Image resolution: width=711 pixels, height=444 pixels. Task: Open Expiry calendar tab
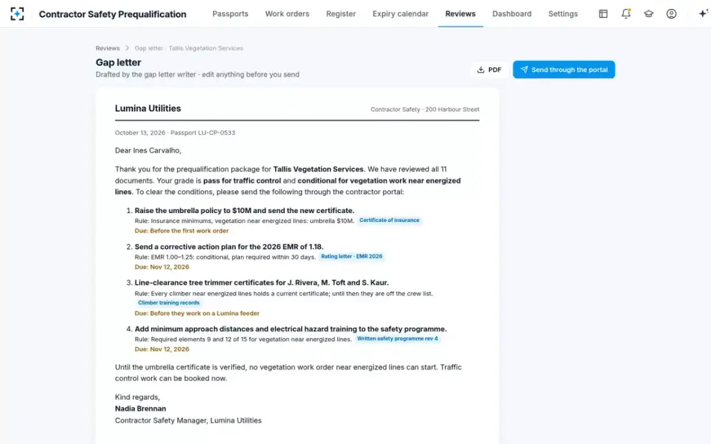401,14
